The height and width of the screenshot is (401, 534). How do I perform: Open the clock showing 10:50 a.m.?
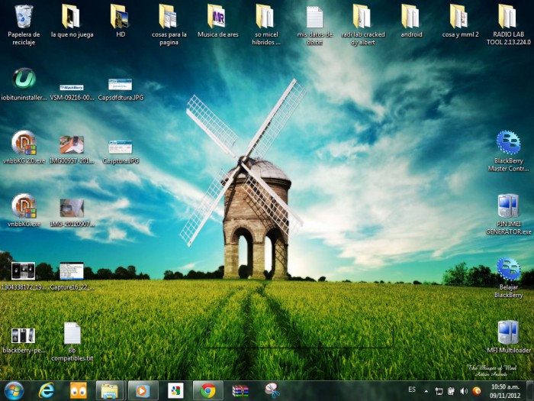(505, 390)
